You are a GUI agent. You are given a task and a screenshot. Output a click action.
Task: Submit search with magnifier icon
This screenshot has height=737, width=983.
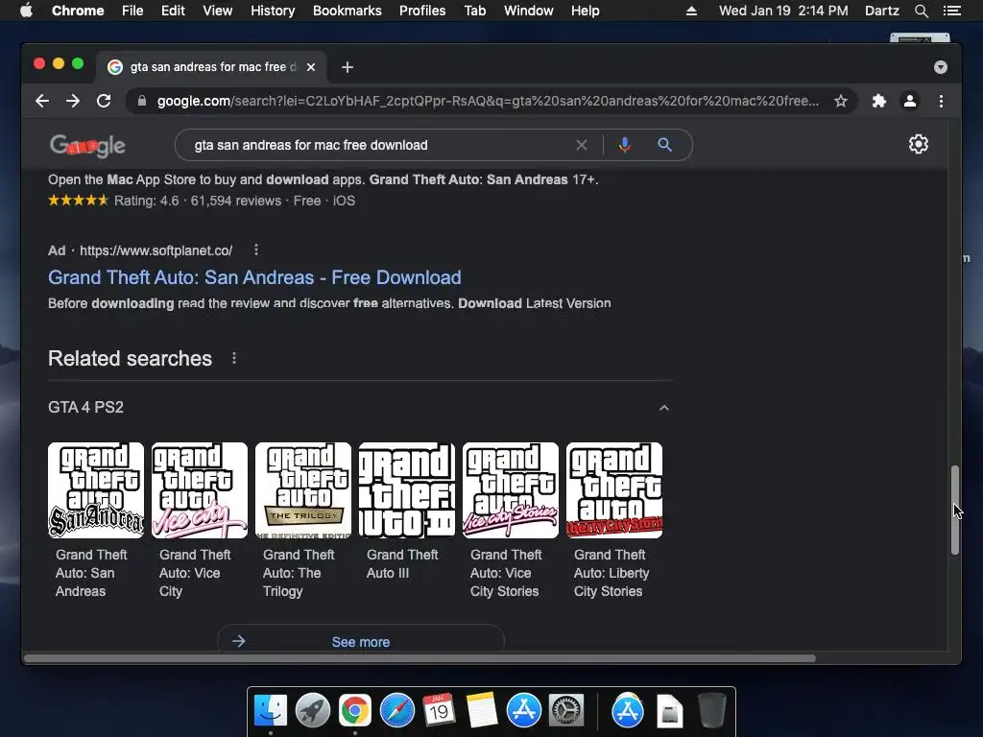pyautogui.click(x=664, y=146)
